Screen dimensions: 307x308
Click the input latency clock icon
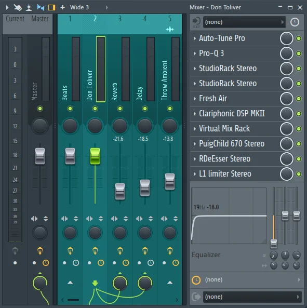tap(295, 22)
